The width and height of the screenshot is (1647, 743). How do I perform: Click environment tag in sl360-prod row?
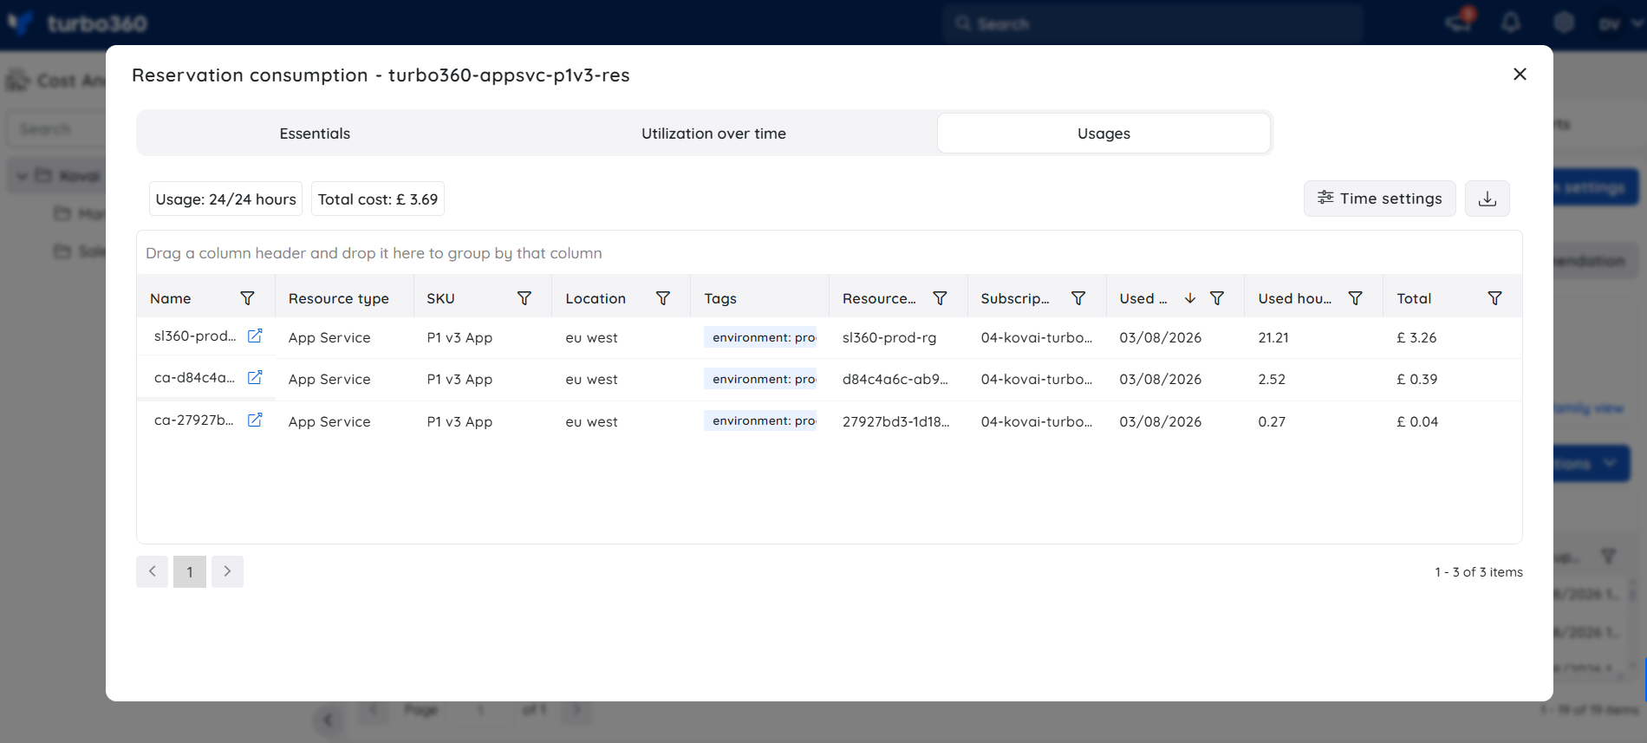(760, 337)
